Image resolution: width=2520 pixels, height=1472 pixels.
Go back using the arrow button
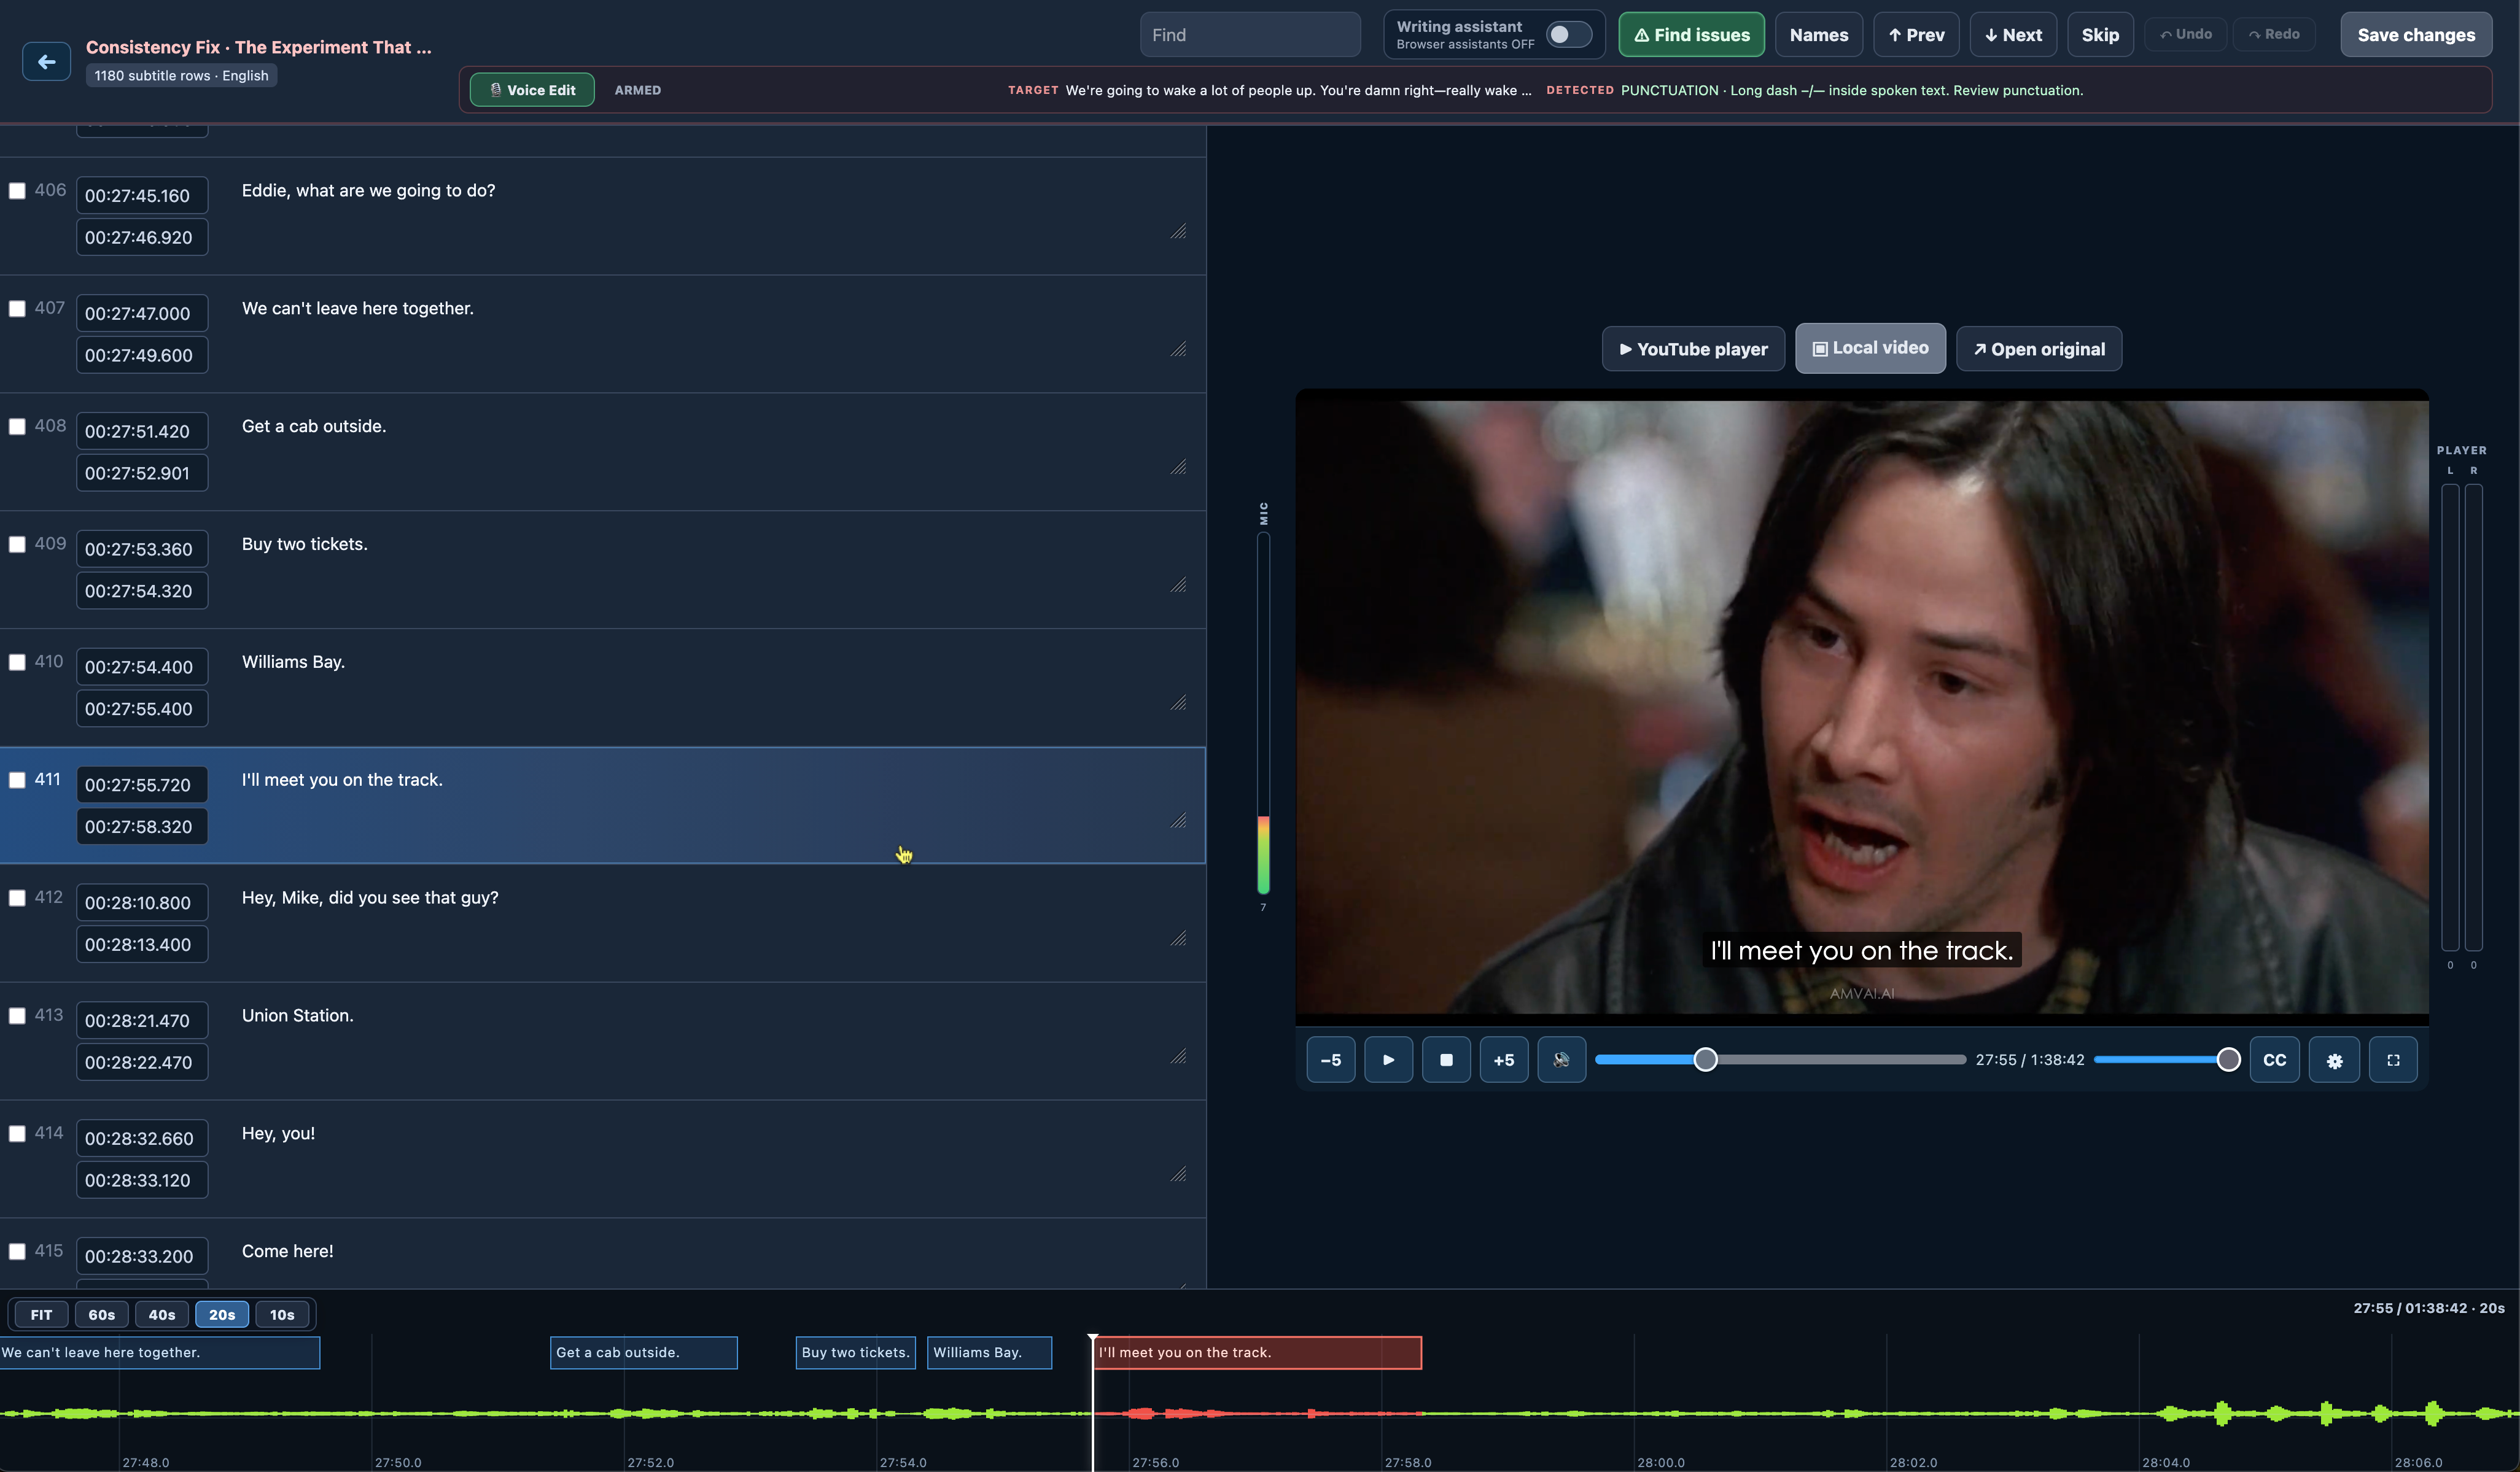(46, 62)
